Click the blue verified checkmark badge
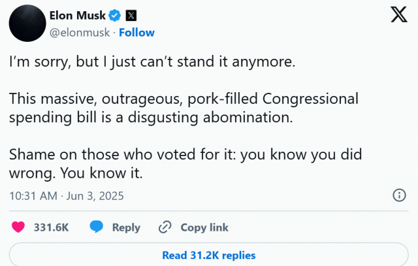Image resolution: width=418 pixels, height=266 pixels. pyautogui.click(x=115, y=15)
